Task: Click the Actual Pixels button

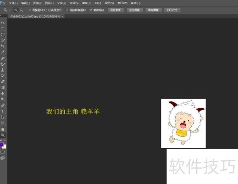Action: click(116, 10)
